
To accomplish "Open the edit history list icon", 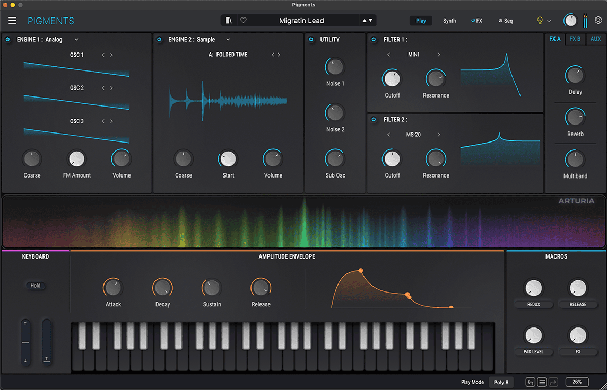I will coord(542,382).
